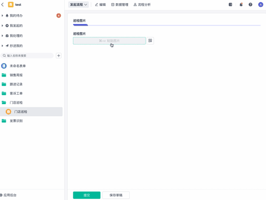The height and width of the screenshot is (200, 266).
Task: Click the orange flow icon of 门店巡检
Action: coord(8,111)
